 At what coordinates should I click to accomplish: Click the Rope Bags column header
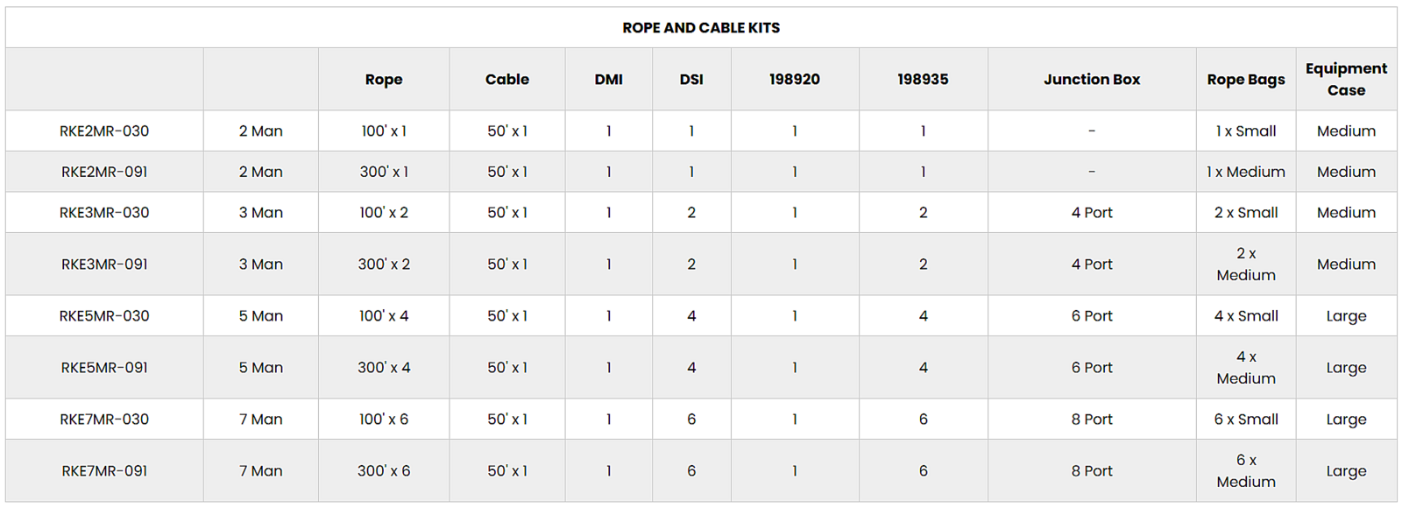pos(1246,80)
